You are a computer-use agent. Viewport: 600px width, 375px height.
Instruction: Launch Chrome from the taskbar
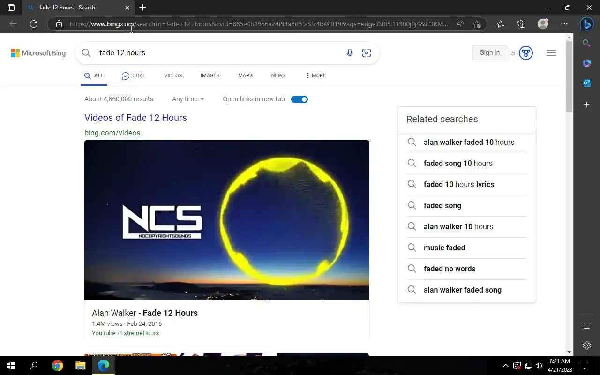[58, 366]
